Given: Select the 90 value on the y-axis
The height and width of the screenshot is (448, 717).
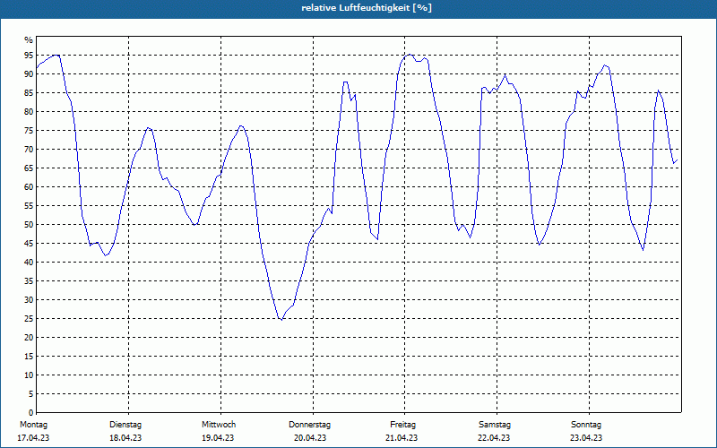Looking at the screenshot, I should (x=29, y=74).
